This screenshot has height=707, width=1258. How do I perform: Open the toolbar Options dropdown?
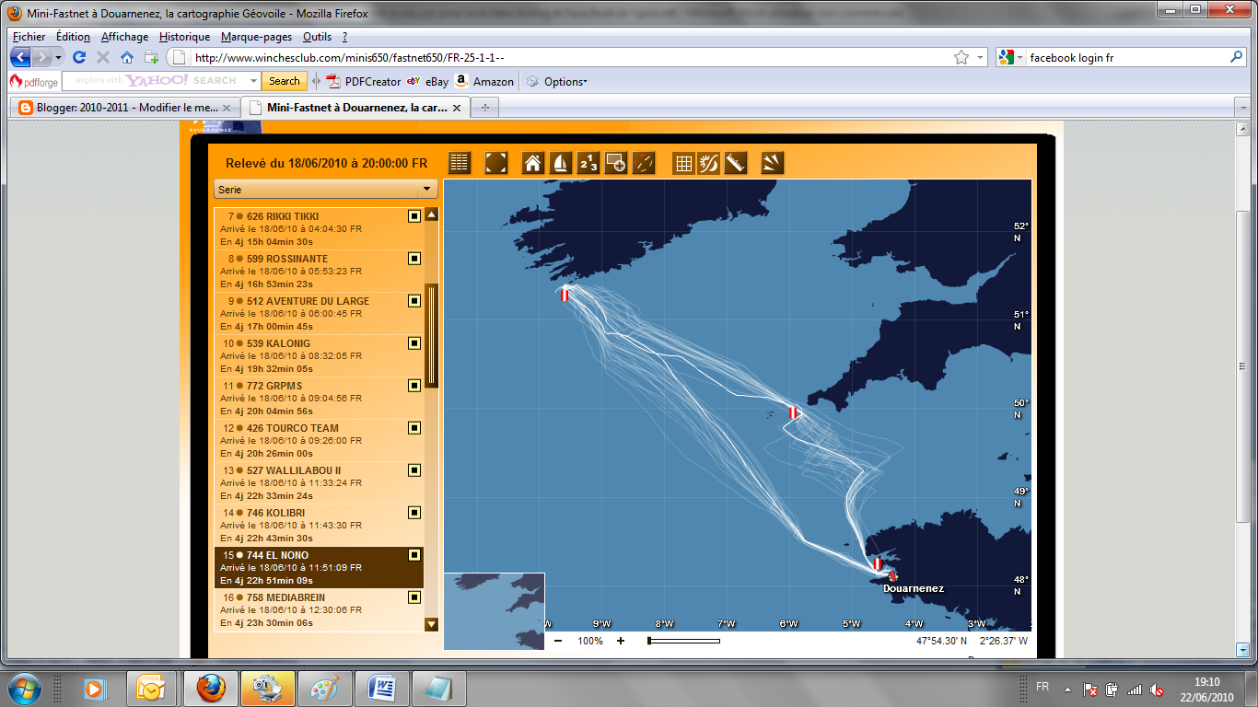tap(556, 81)
